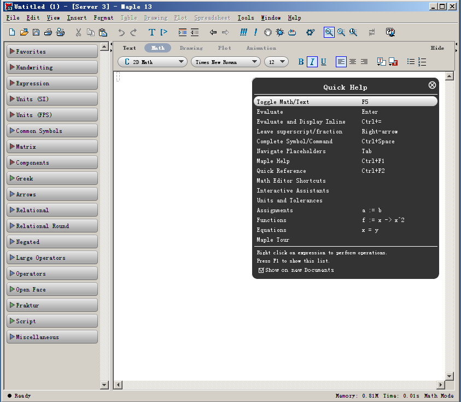Select Toggle Math/Text in Quick Help
Viewport: 461px width, 402px height.
tap(346, 102)
